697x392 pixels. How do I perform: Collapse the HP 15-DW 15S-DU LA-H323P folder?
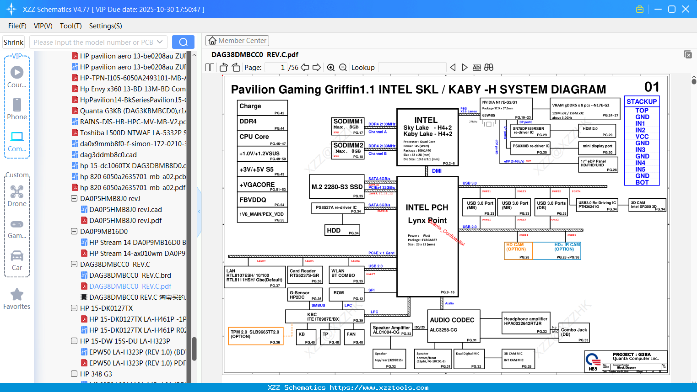pyautogui.click(x=74, y=341)
